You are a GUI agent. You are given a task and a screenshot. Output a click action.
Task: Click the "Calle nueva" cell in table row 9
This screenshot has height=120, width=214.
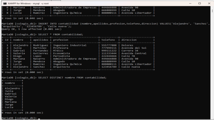tap(130, 67)
